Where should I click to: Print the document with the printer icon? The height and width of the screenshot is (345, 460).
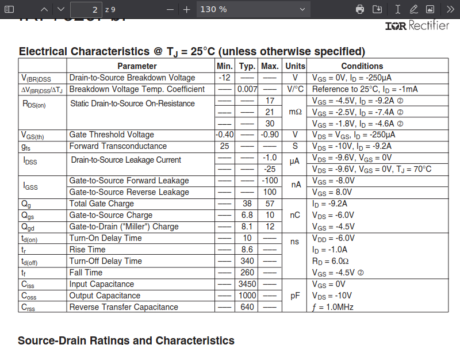pos(360,9)
